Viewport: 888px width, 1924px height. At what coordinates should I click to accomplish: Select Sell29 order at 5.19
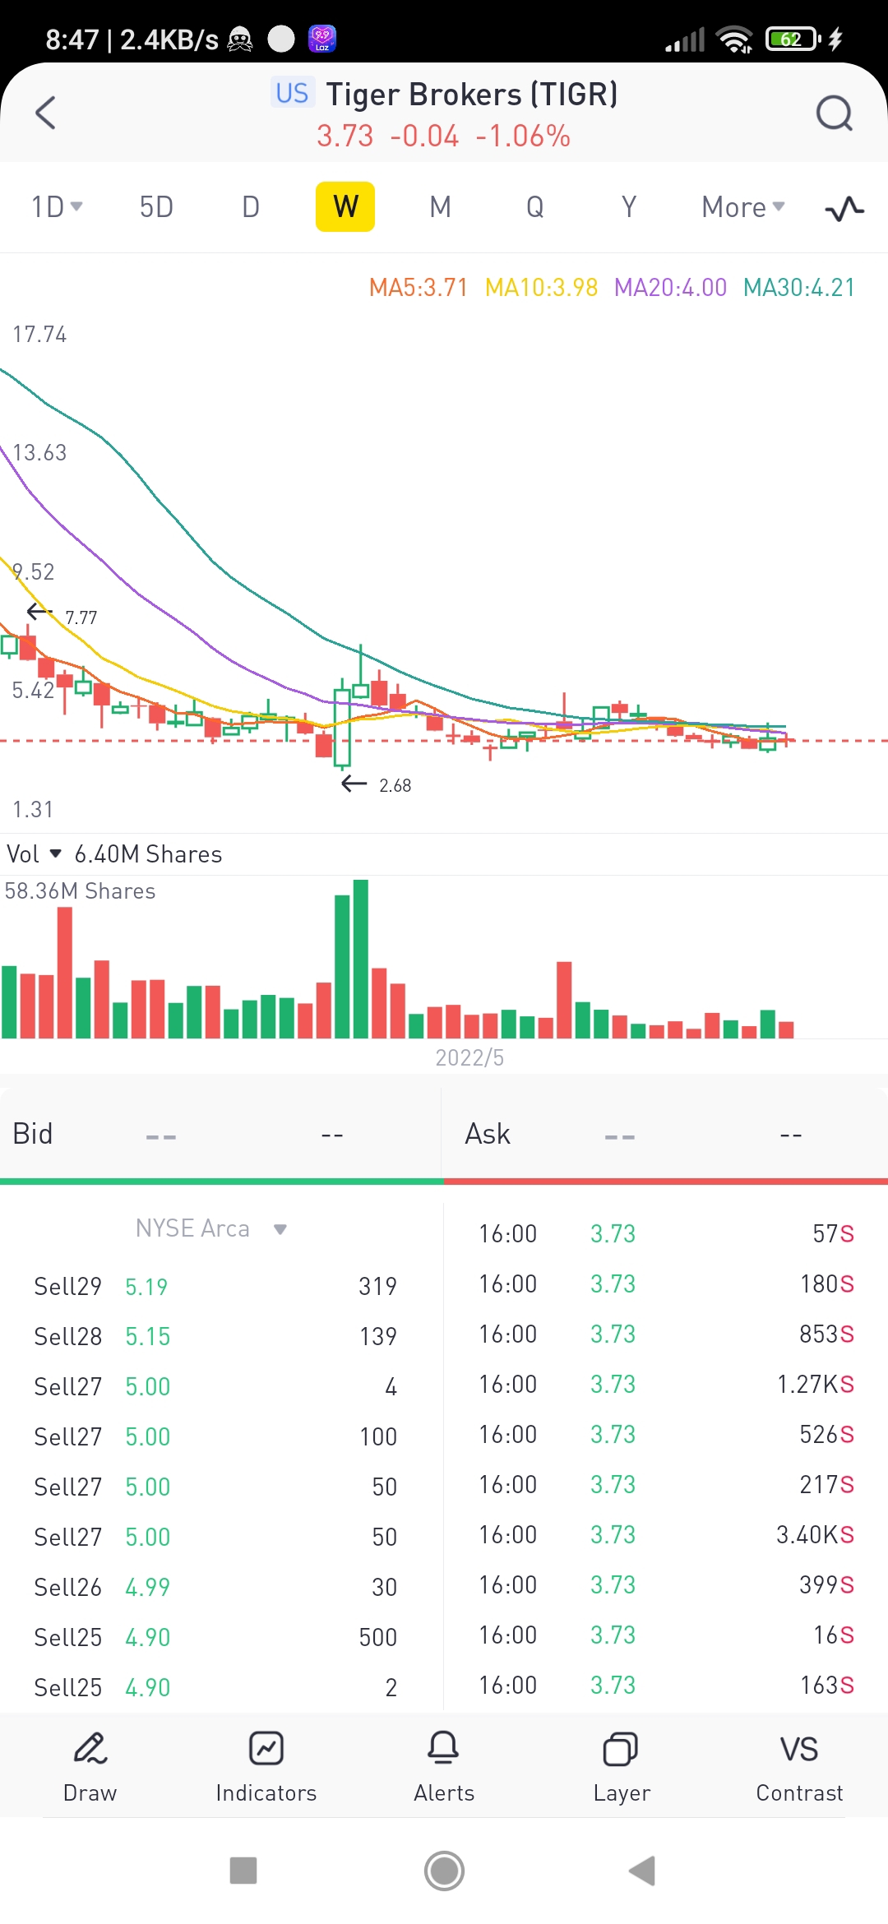tap(215, 1286)
